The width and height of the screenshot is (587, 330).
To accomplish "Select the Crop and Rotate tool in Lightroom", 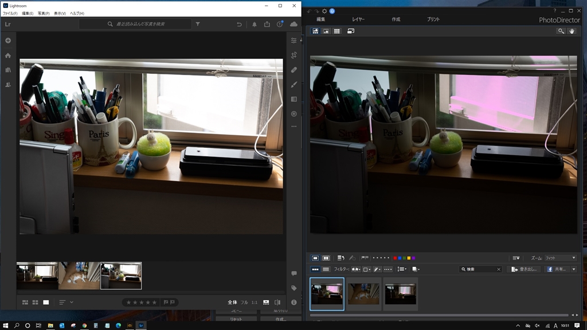I will click(293, 55).
